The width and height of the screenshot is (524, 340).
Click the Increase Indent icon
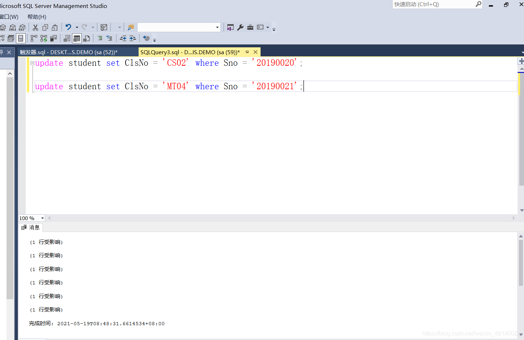[132, 38]
